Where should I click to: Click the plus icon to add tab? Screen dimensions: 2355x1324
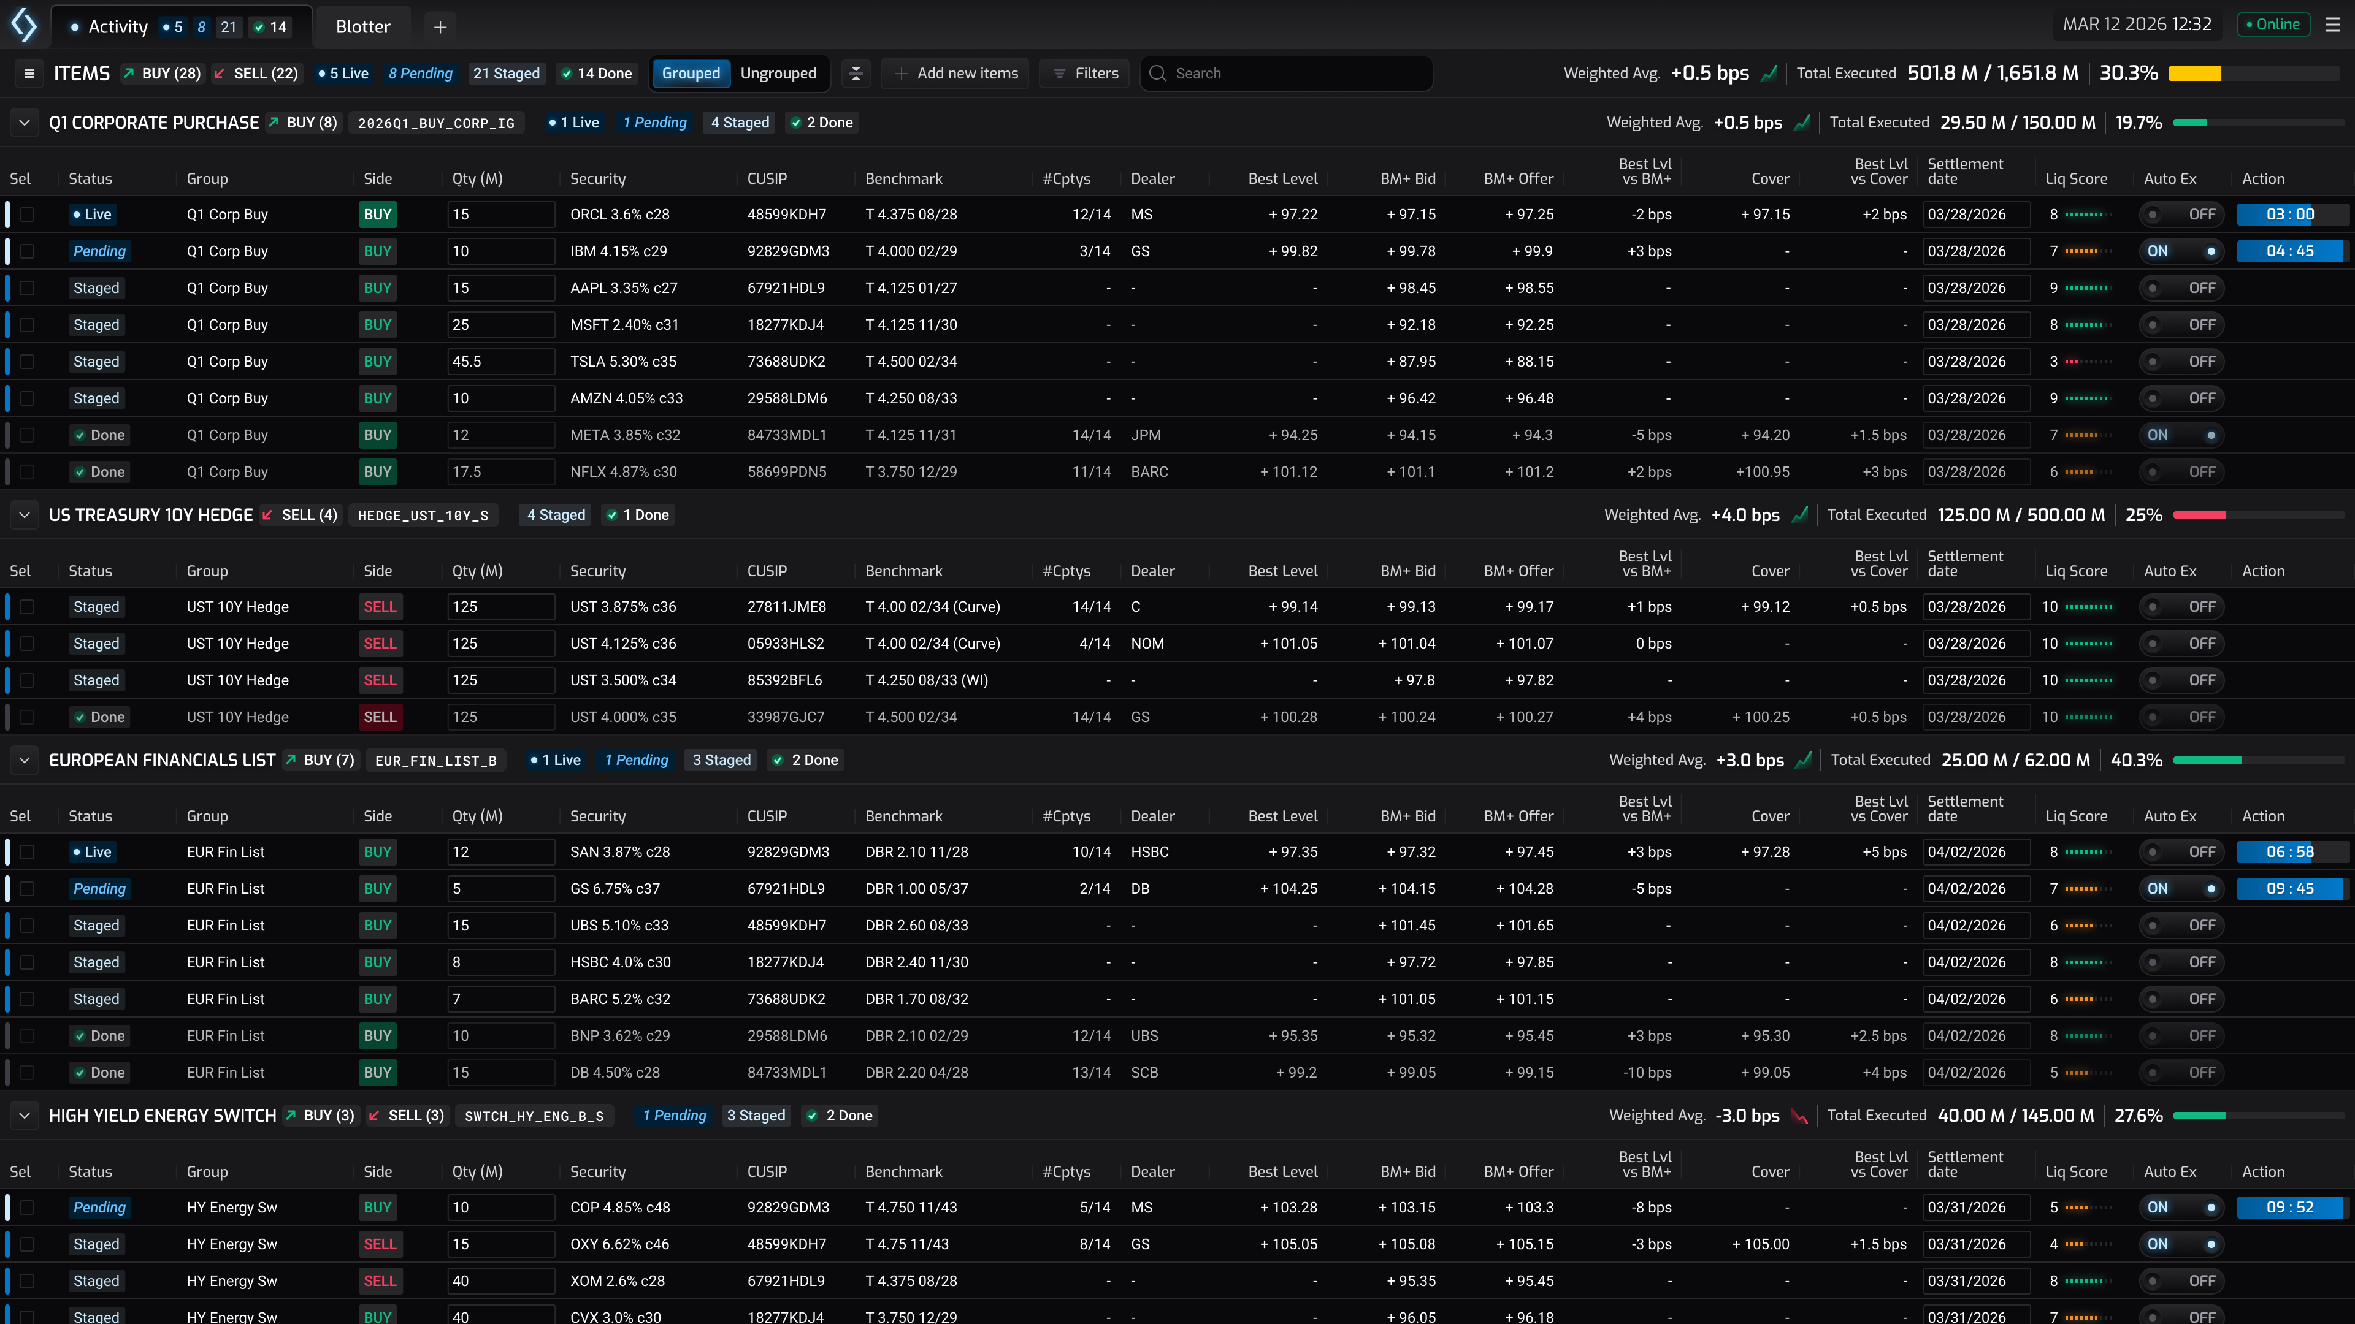[440, 28]
